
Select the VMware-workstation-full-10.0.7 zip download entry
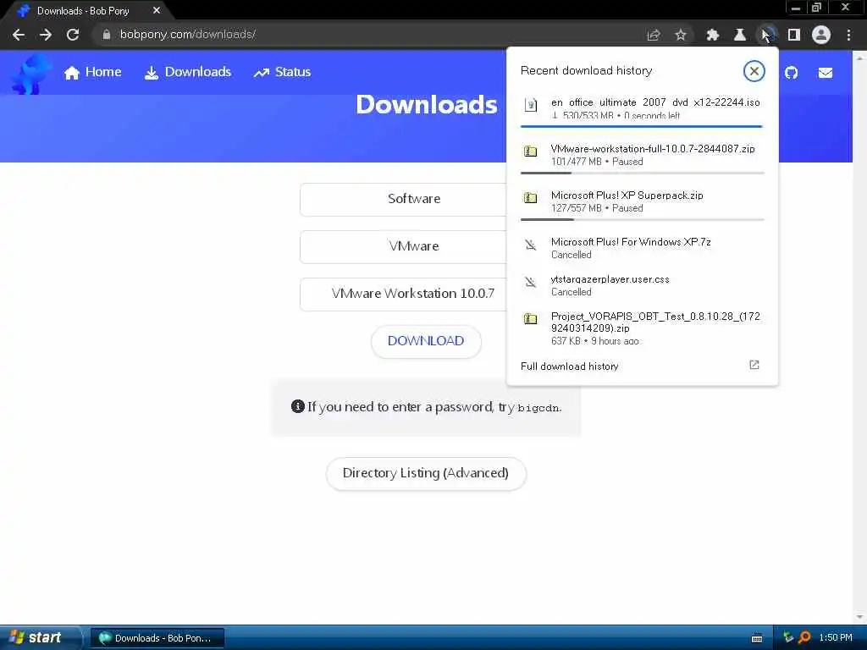click(642, 156)
